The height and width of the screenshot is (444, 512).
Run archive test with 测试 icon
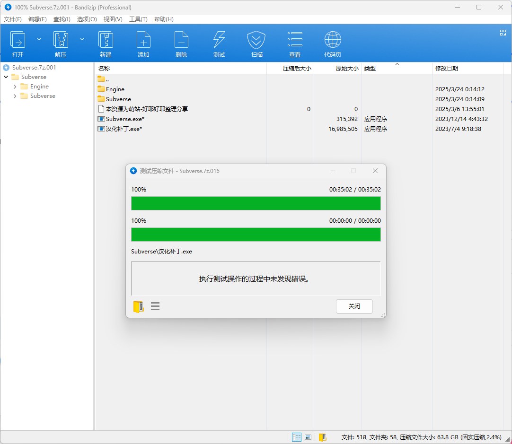pos(219,44)
